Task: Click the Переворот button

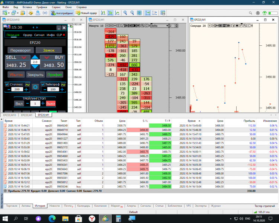Action: coord(20,50)
